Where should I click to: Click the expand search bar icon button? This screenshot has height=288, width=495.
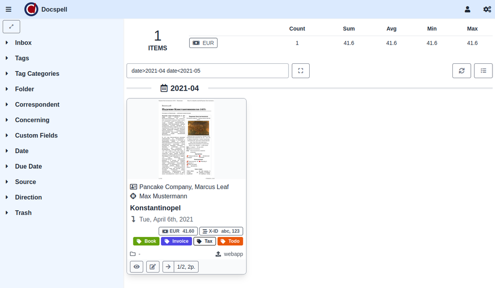[x=301, y=71]
